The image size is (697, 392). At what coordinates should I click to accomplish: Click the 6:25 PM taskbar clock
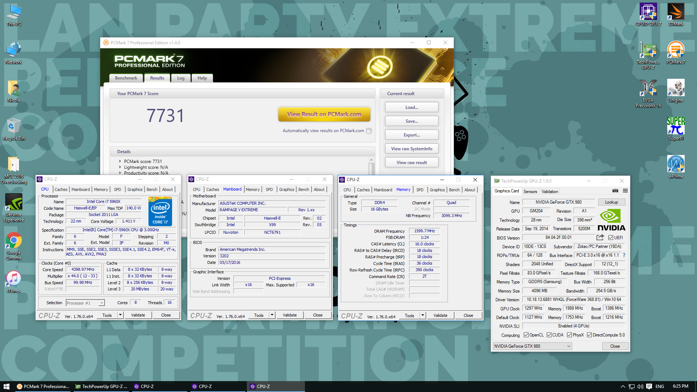680,386
